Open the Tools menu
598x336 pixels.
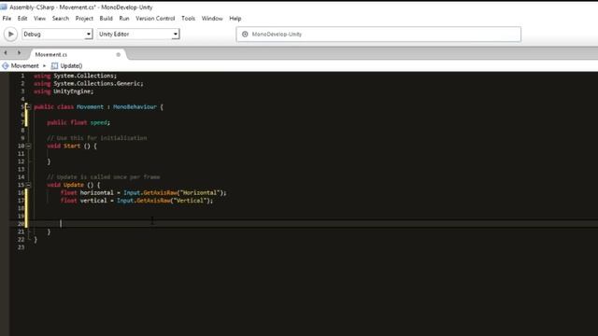(188, 19)
